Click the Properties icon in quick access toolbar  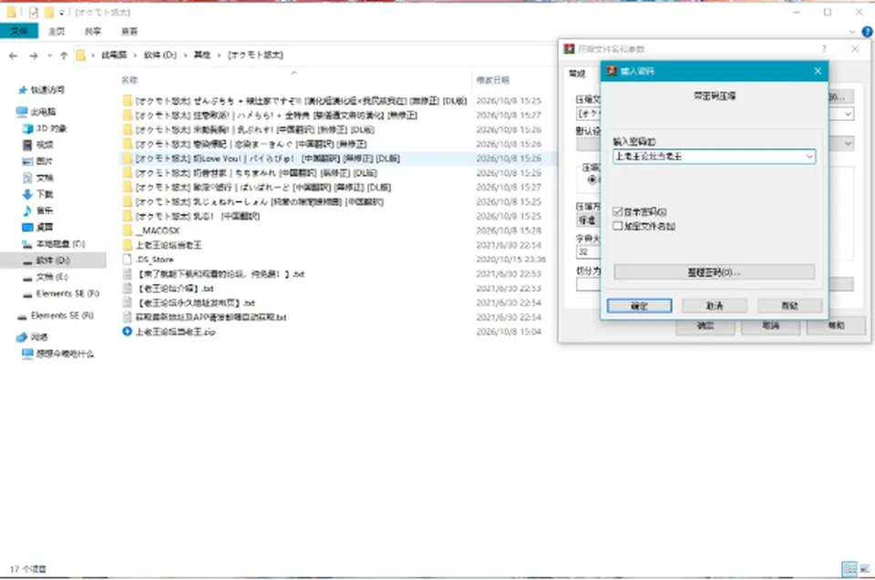coord(34,12)
